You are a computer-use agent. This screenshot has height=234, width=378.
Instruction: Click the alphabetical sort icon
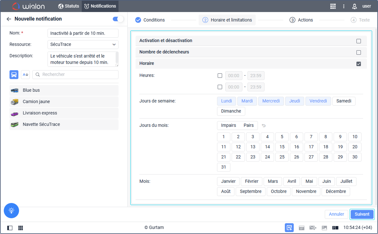[25, 75]
